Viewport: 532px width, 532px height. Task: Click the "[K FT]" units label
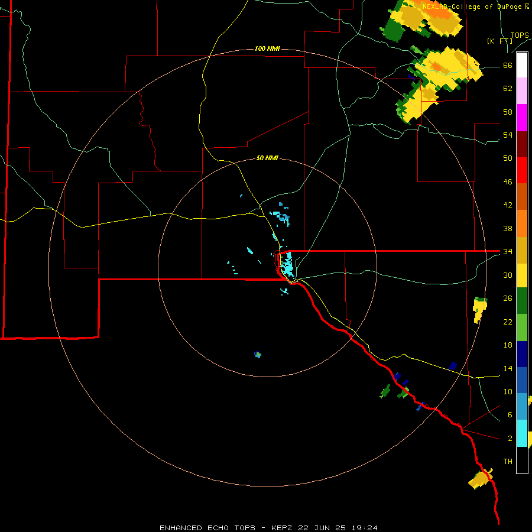coord(499,41)
